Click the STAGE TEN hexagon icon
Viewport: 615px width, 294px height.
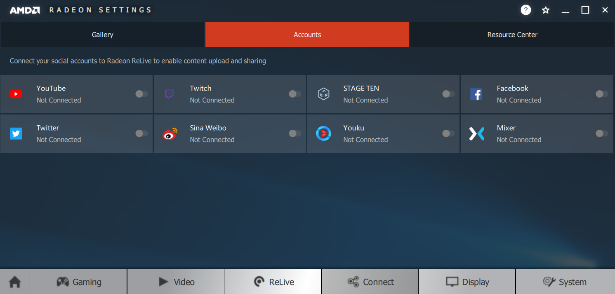click(323, 94)
